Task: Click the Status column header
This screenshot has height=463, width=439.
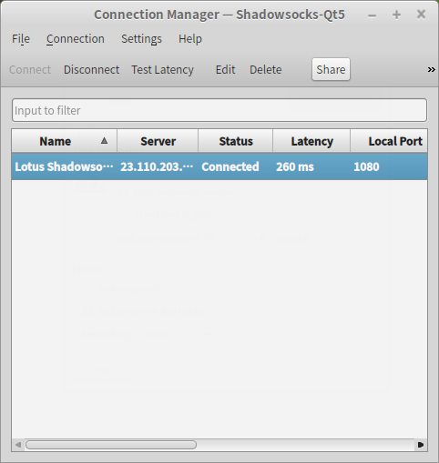Action: [236, 141]
